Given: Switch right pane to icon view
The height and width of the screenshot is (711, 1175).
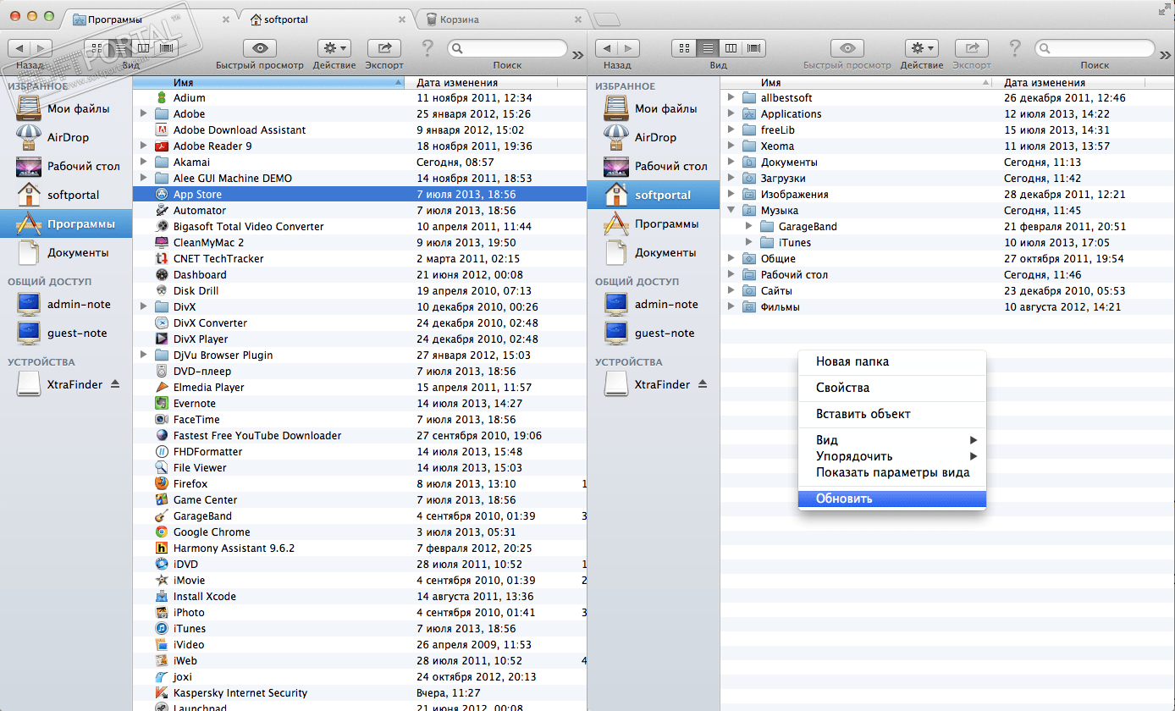Looking at the screenshot, I should 684,48.
